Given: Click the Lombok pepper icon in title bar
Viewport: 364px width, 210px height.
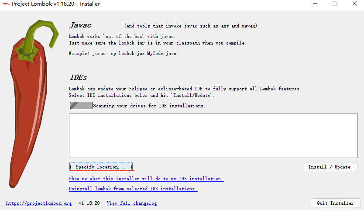Looking at the screenshot, I should pyautogui.click(x=6, y=4).
